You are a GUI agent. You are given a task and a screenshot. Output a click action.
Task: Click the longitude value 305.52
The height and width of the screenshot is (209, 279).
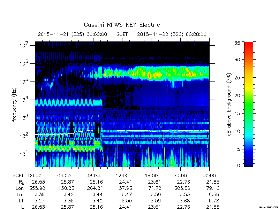point(182,188)
